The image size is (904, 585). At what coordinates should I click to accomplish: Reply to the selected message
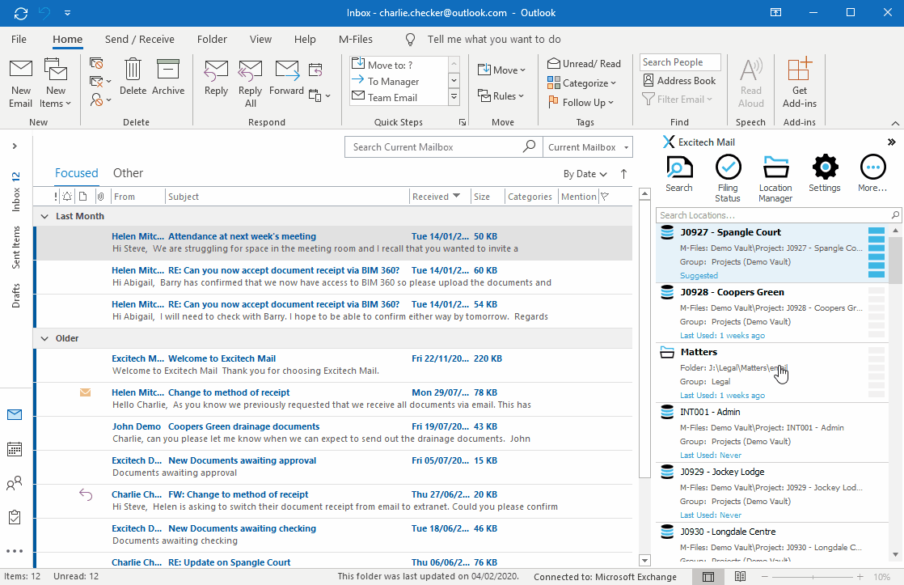[216, 77]
